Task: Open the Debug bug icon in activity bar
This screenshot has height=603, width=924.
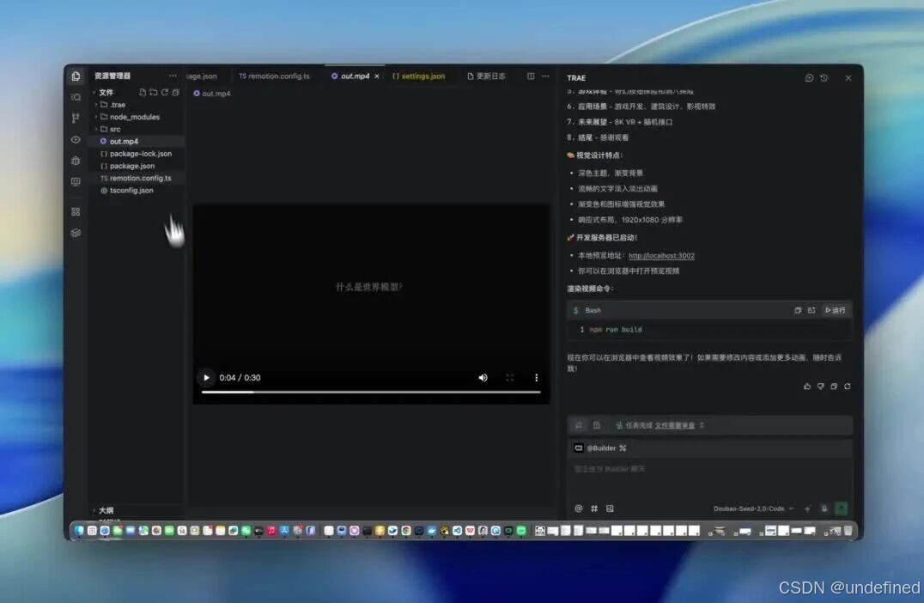Action: (x=76, y=161)
